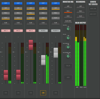Click the VOL R.O. volume knob

(x=68, y=29)
